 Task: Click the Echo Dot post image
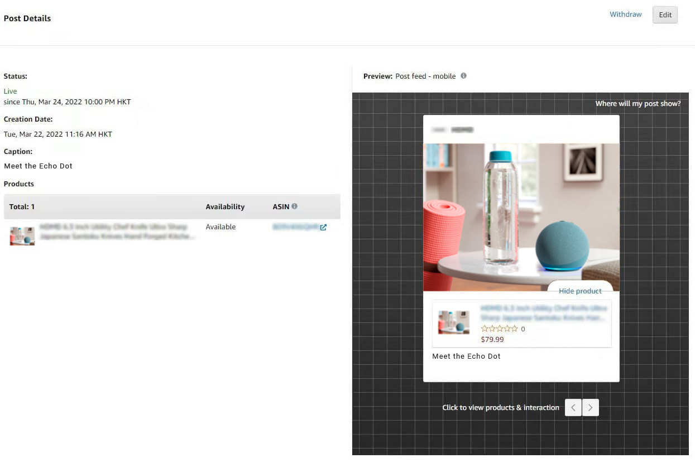click(x=521, y=218)
